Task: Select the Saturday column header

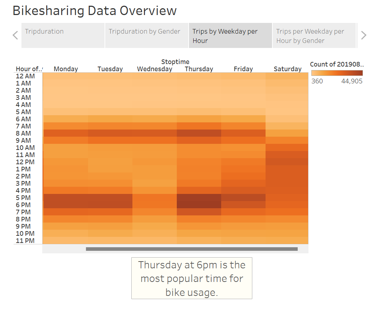Action: (x=288, y=69)
